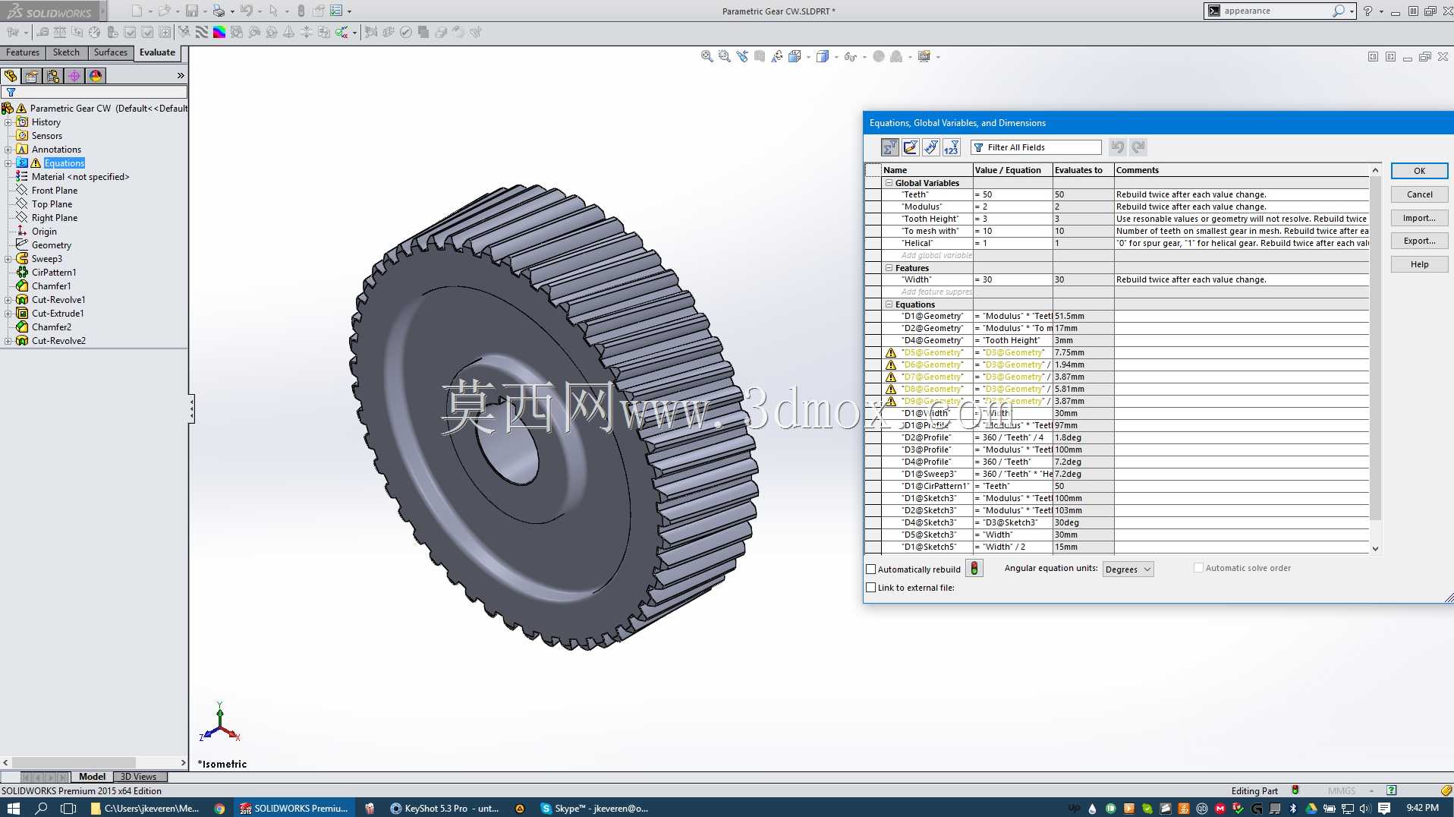Collapse the Features section in equations table
This screenshot has width=1454, height=817.
889,268
